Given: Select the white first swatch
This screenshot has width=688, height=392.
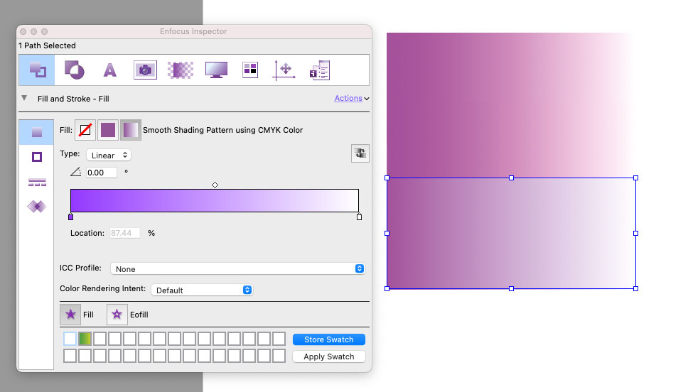Looking at the screenshot, I should [70, 339].
